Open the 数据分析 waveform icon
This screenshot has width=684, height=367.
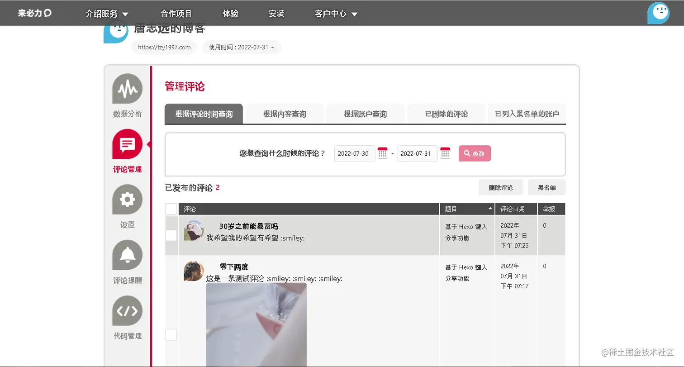coord(127,89)
